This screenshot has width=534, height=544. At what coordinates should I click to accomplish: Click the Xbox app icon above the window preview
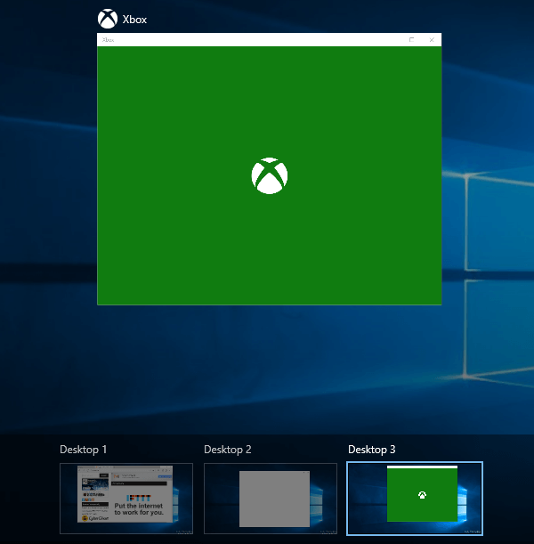point(107,19)
